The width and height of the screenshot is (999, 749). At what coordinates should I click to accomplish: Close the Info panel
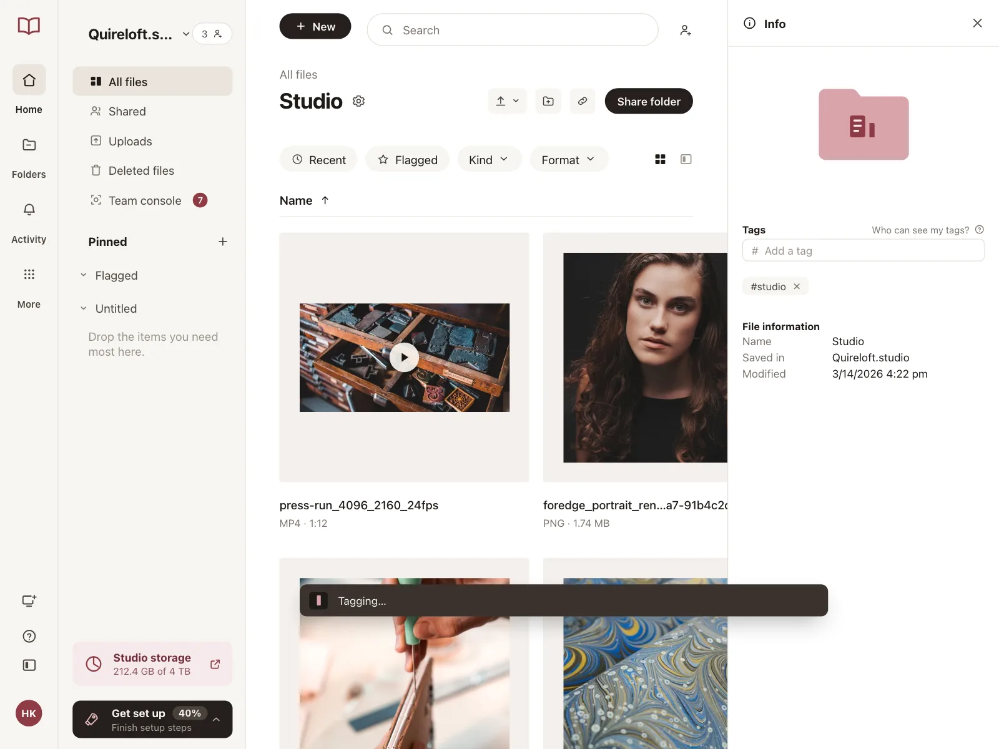tap(977, 23)
